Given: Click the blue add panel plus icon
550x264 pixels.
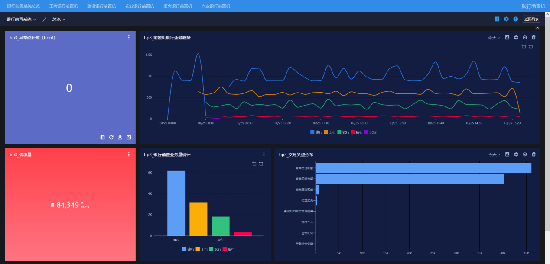Looking at the screenshot, I should [x=497, y=19].
